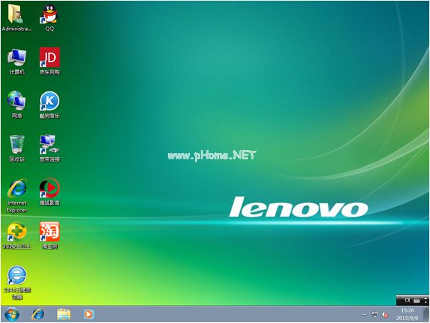Click the muted volume tray icon
This screenshot has width=430, height=323.
385,314
